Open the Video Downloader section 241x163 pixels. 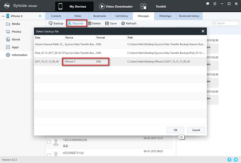[x=116, y=7]
